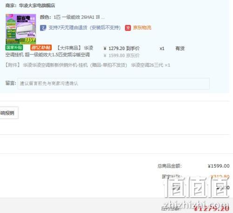The image size is (233, 213).
Task: Click the orange 百亿补贴 badge
Action: 41,48
